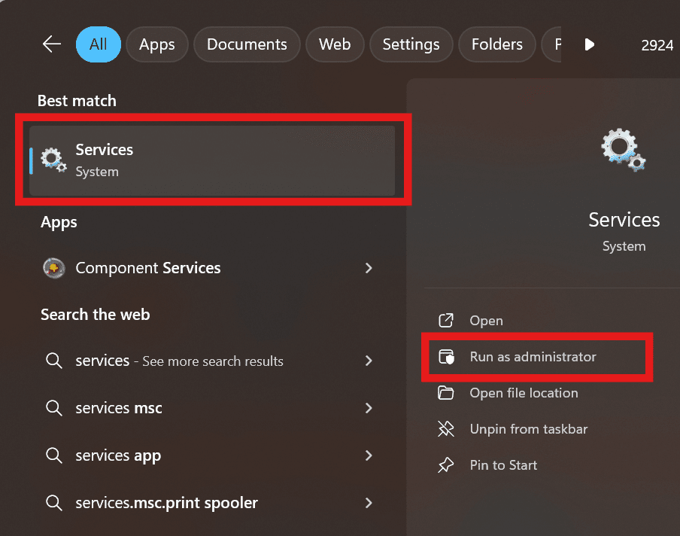Viewport: 680px width, 536px height.
Task: Expand the 'services msc' suggestion chevron
Action: tap(369, 409)
